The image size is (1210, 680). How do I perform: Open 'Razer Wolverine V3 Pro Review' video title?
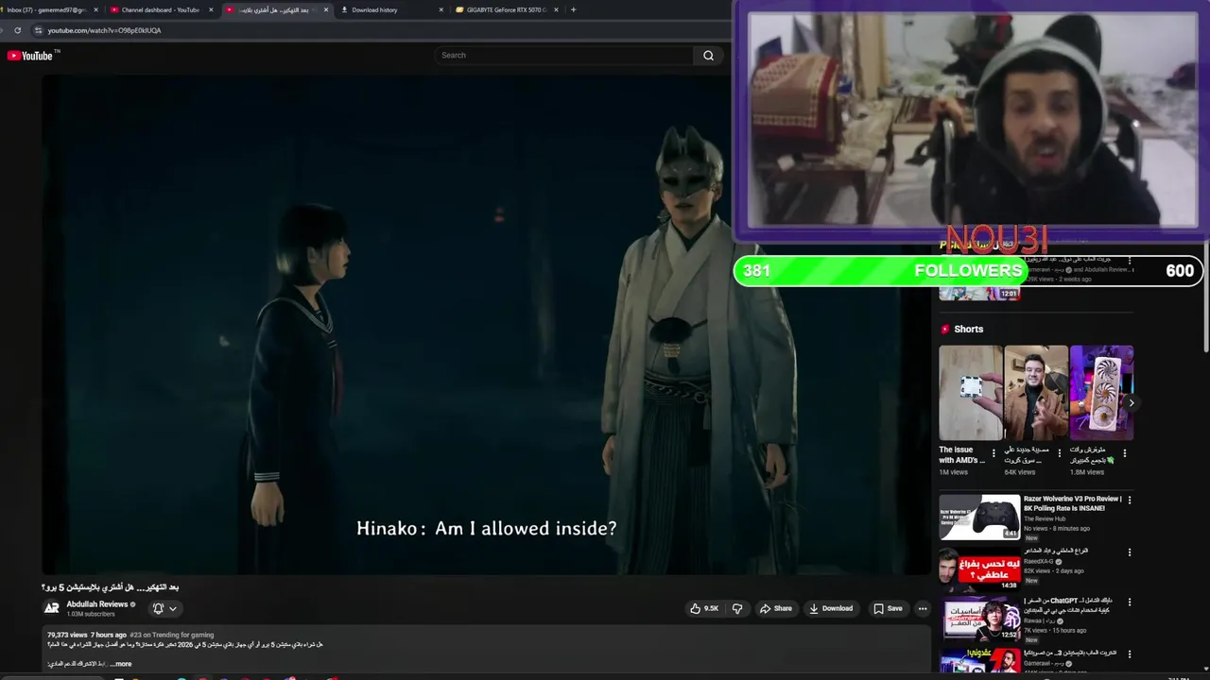pos(1073,503)
